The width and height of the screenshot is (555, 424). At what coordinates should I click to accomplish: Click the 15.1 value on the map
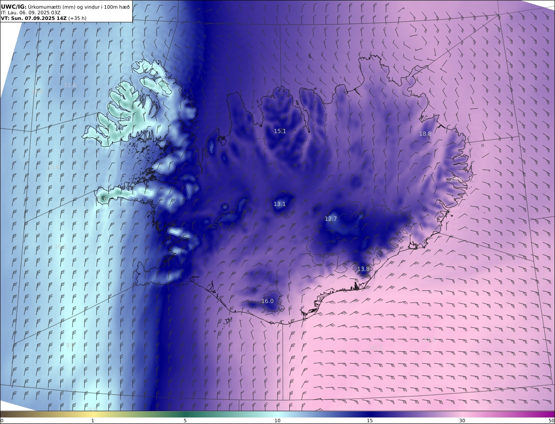[x=280, y=131]
